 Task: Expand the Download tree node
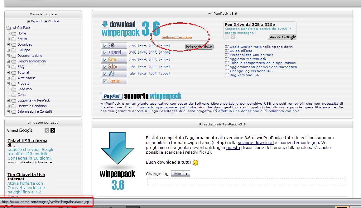8,44
